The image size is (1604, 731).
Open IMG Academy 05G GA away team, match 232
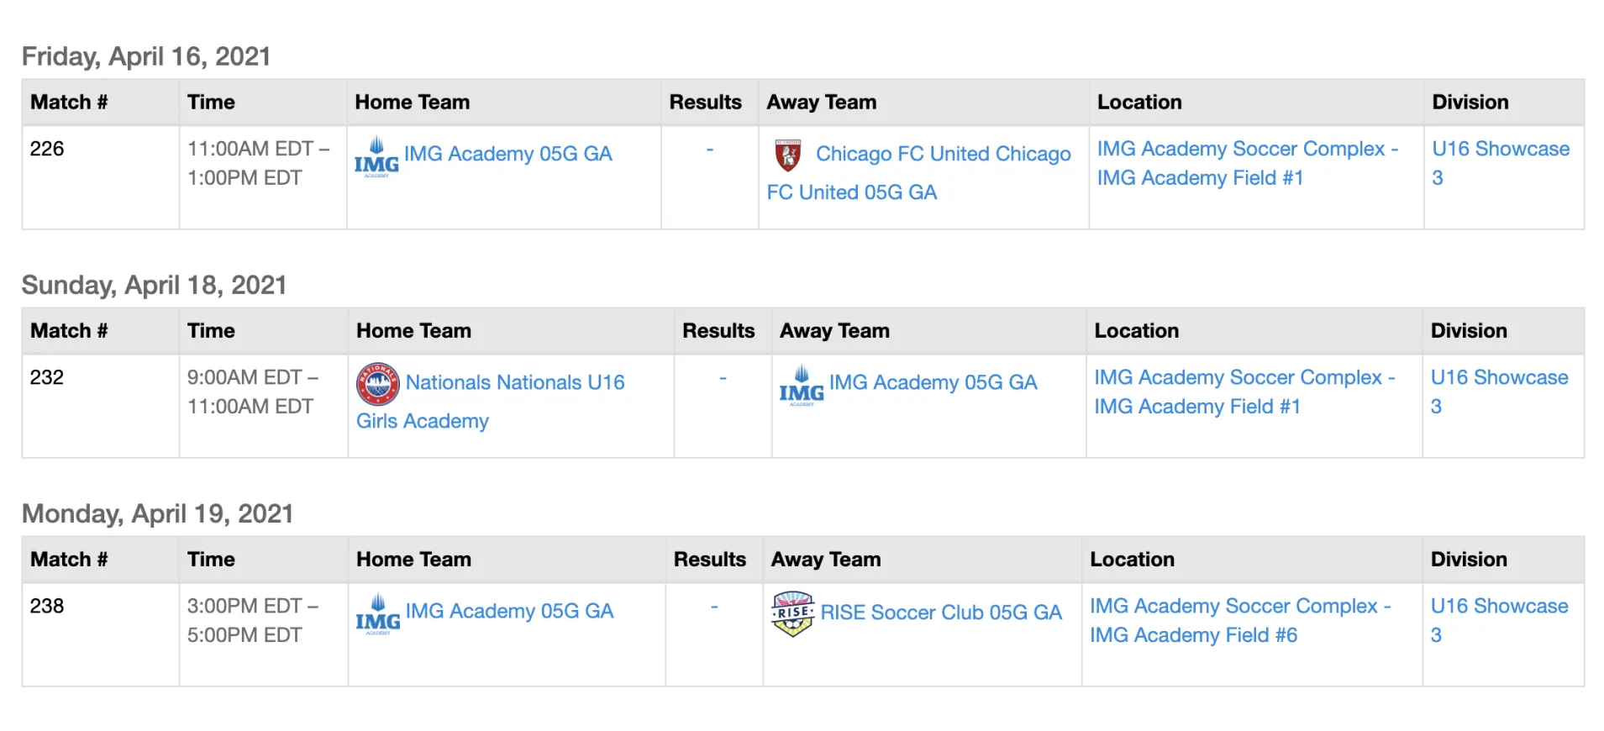point(933,382)
